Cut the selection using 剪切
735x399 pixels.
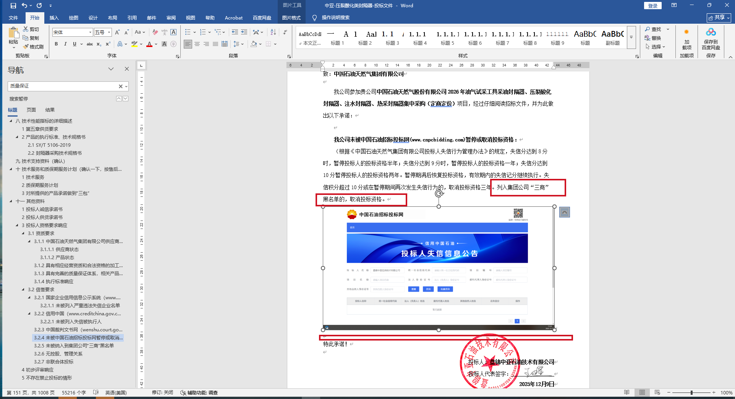coord(31,29)
